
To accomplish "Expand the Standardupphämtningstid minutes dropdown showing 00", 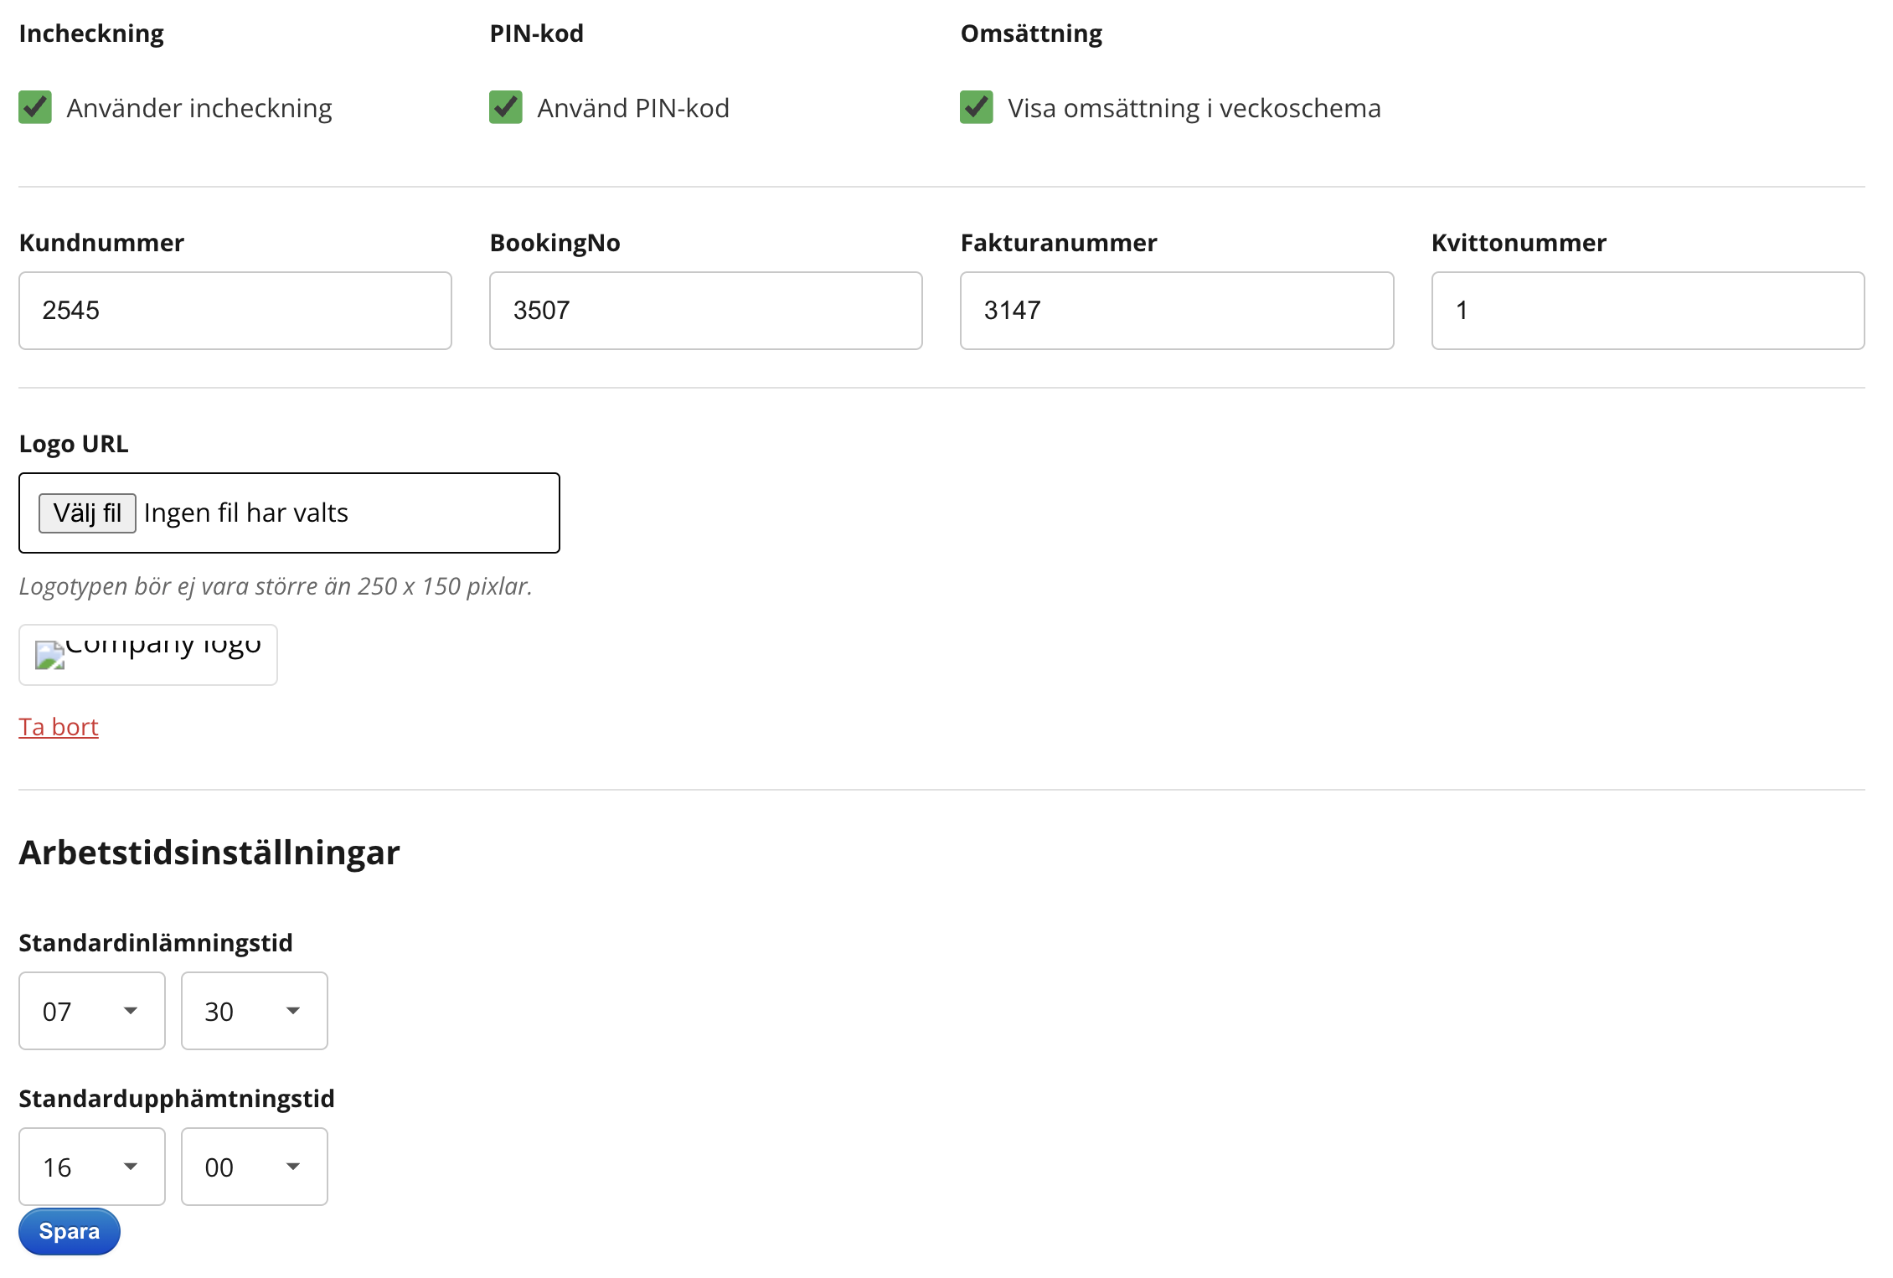I will pos(254,1167).
